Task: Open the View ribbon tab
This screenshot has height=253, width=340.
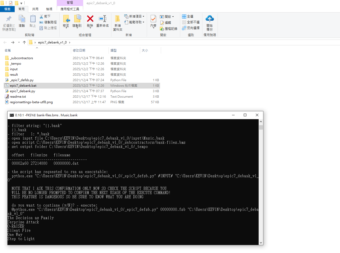Action: [49, 9]
